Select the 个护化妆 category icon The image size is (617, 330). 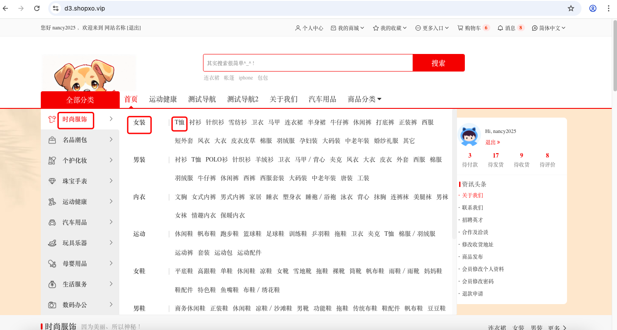coord(52,161)
